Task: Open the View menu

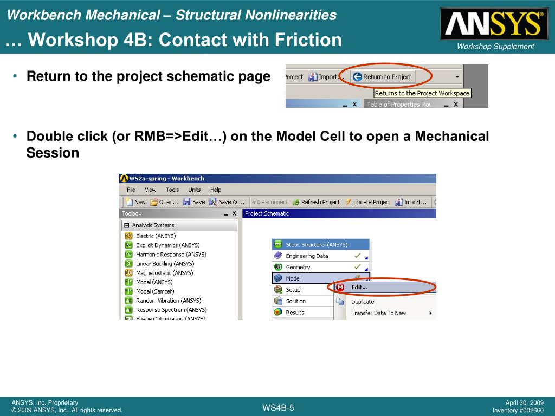Action: coord(151,190)
